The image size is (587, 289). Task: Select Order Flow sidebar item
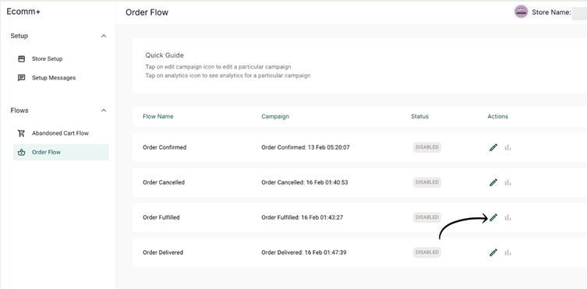click(x=61, y=152)
